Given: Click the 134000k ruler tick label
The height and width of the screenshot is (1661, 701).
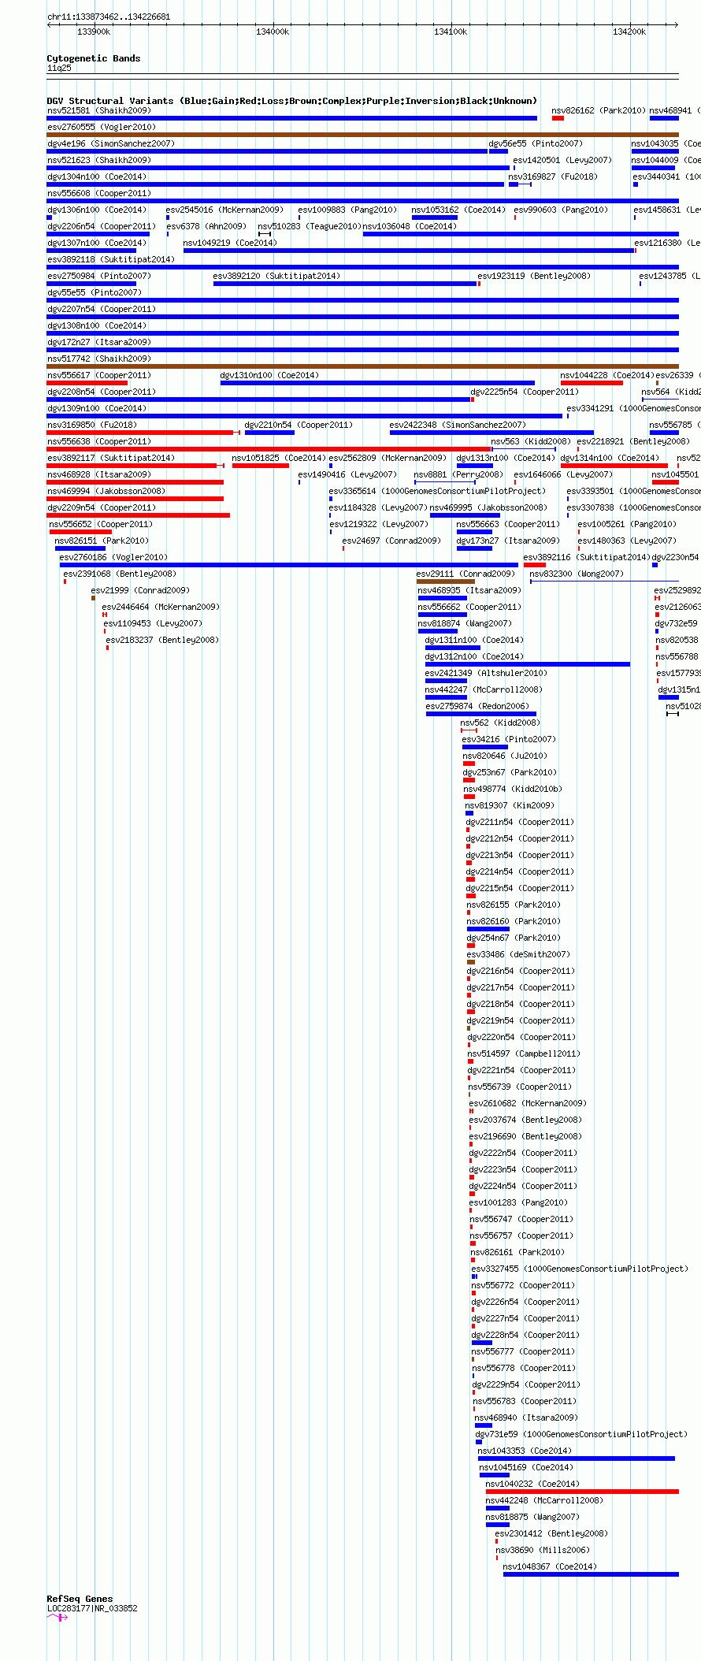Looking at the screenshot, I should point(273,32).
